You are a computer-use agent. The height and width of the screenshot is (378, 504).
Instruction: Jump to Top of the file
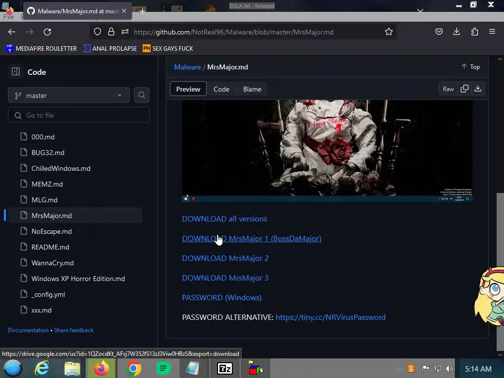coord(471,66)
